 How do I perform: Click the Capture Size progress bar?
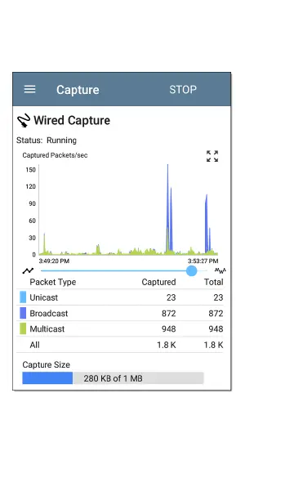tap(113, 378)
